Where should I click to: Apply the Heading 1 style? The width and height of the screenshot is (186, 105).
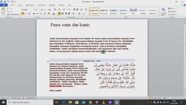tap(114, 12)
